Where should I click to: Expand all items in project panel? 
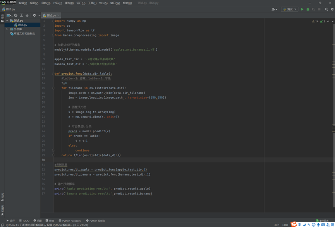(x=22, y=15)
